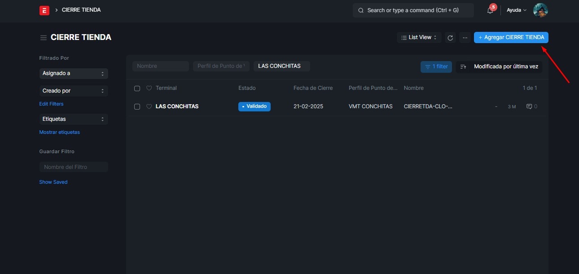Toggle sidebar with hamburger menu icon
The width and height of the screenshot is (579, 274).
(x=44, y=38)
